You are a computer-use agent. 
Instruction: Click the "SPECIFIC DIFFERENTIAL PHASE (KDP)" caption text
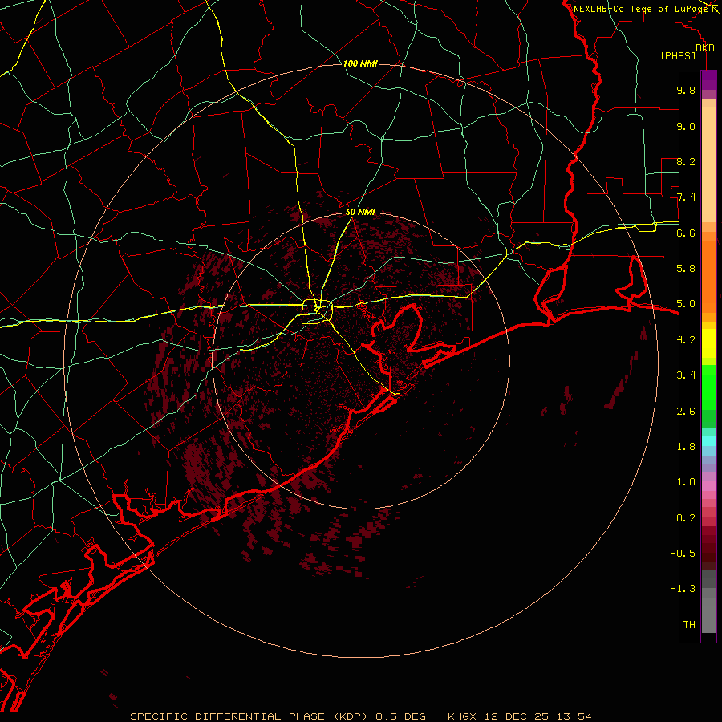(249, 716)
